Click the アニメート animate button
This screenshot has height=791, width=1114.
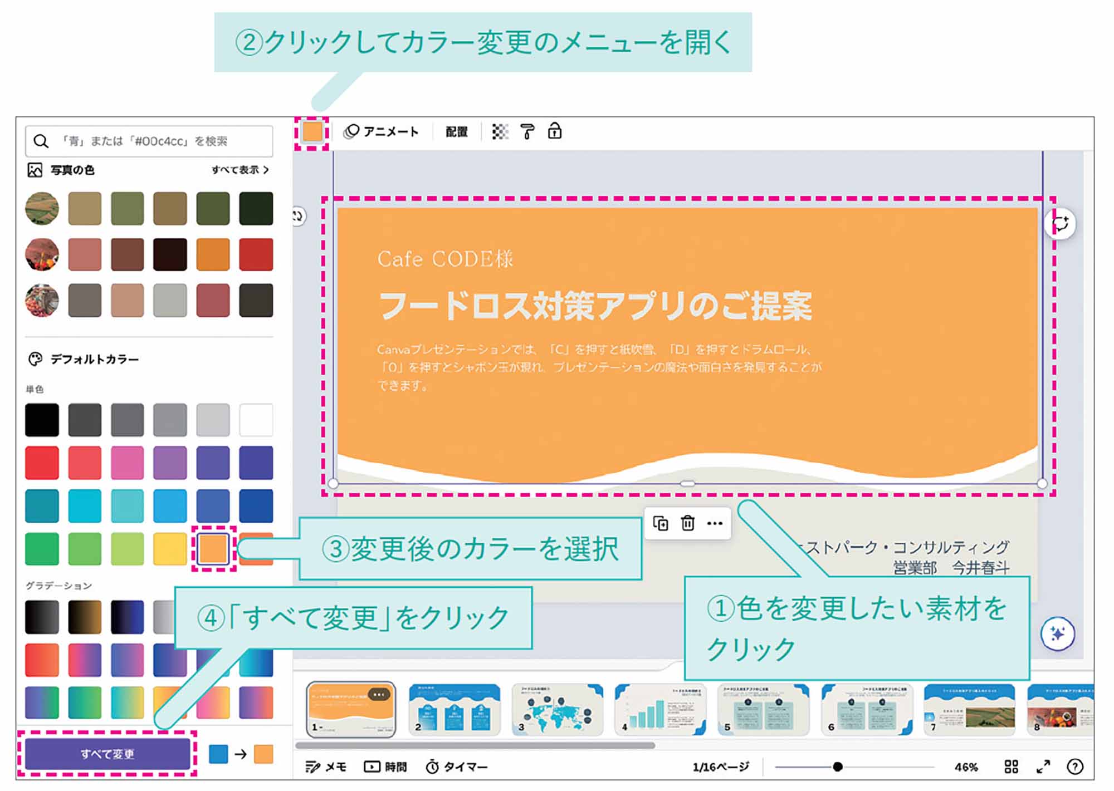[381, 132]
